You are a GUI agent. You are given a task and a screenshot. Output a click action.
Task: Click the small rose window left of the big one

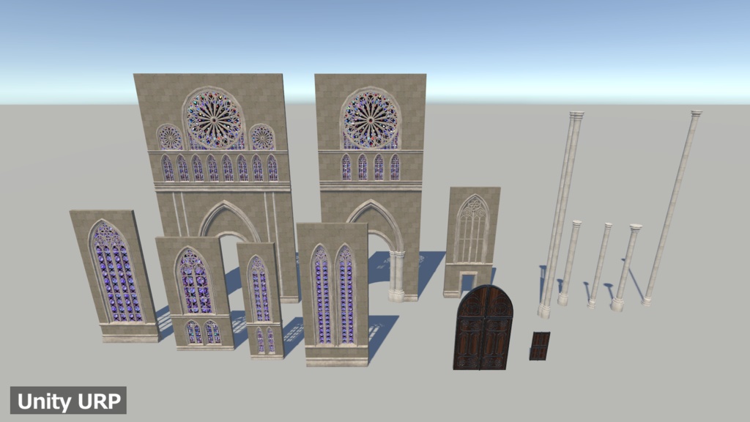170,137
